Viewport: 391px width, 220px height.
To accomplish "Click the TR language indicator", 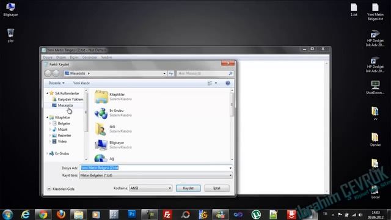I will (325, 214).
